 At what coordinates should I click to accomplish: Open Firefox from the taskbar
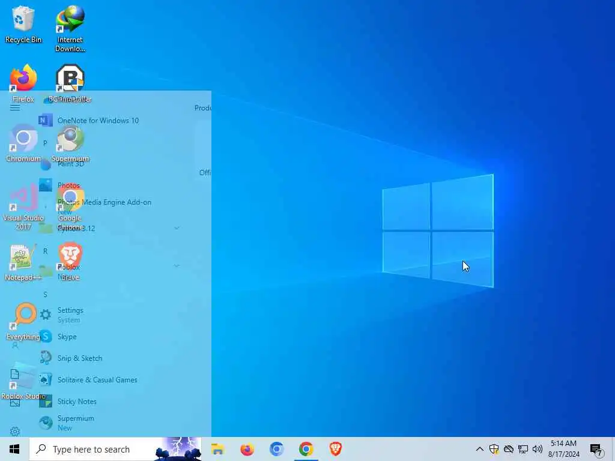[x=247, y=449]
